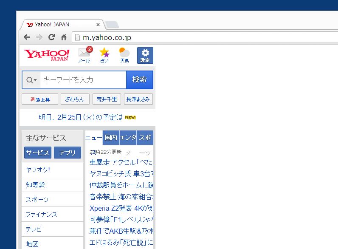Click the page icon in the address bar

coord(77,37)
